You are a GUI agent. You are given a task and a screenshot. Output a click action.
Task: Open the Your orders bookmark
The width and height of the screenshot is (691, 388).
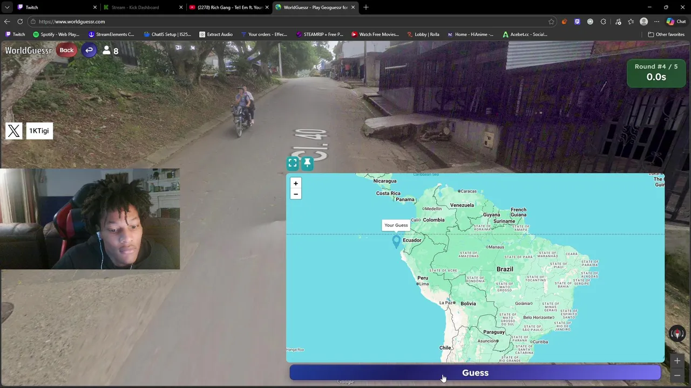click(264, 34)
